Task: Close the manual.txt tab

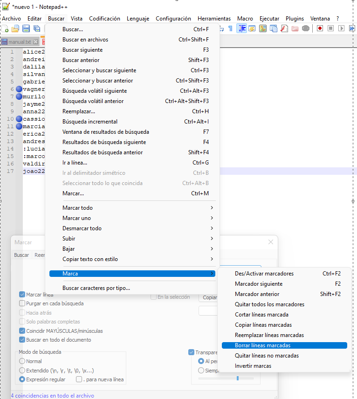Action: point(36,42)
